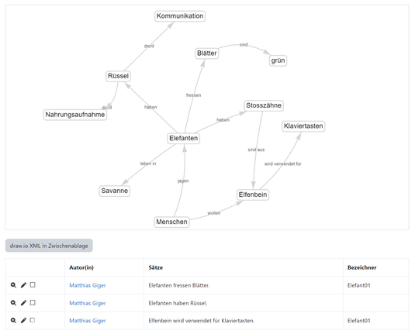Check the box for the Elfenbein Klaviertasten row
Viewport: 415px width, 334px height.
coord(33,320)
